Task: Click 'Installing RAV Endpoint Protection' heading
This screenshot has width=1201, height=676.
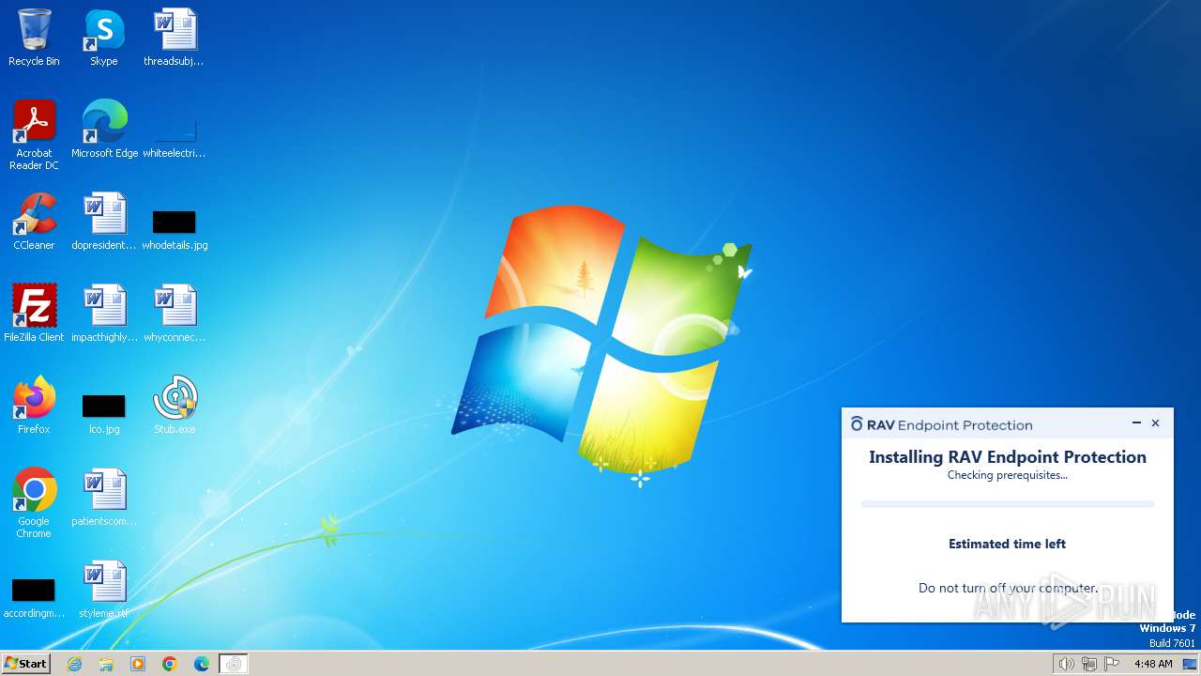Action: tap(1008, 457)
